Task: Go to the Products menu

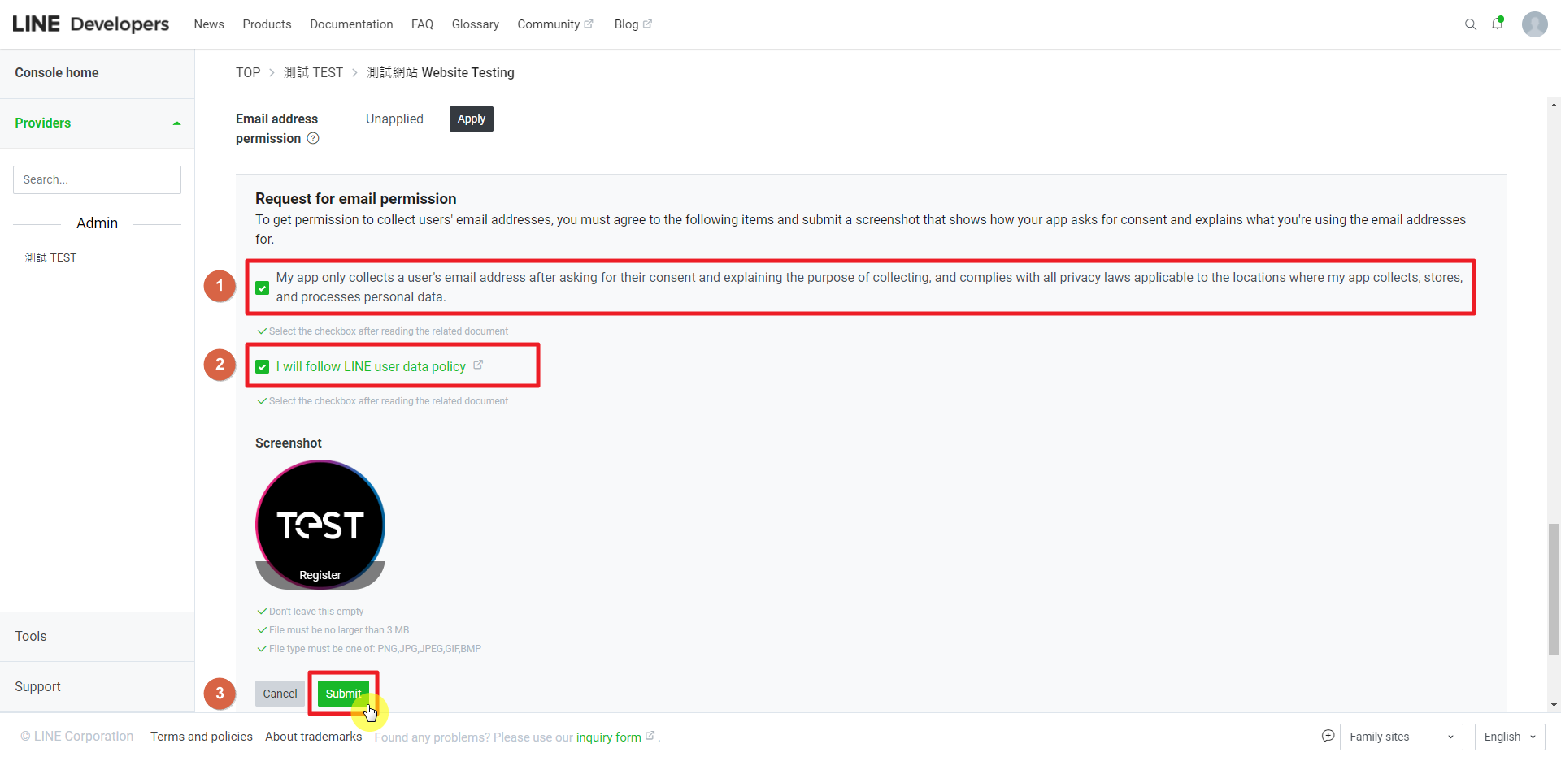Action: click(x=267, y=24)
